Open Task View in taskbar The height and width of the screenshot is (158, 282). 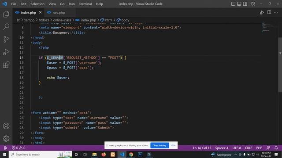click(x=85, y=154)
